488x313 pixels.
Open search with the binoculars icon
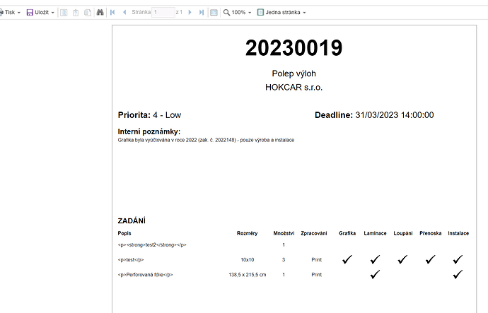click(100, 13)
